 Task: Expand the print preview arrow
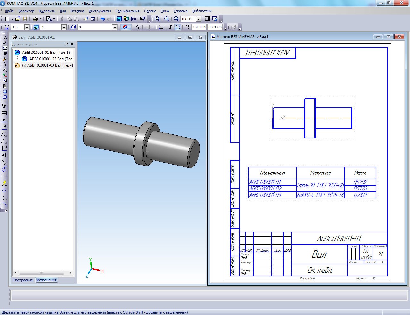[54, 19]
